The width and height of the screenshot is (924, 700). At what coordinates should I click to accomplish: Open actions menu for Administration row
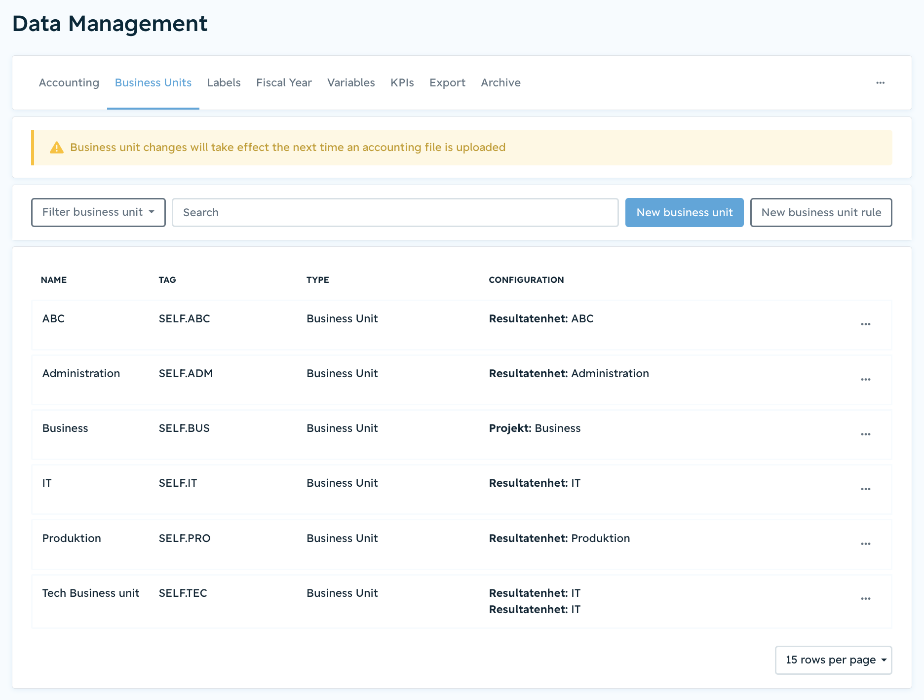(865, 380)
